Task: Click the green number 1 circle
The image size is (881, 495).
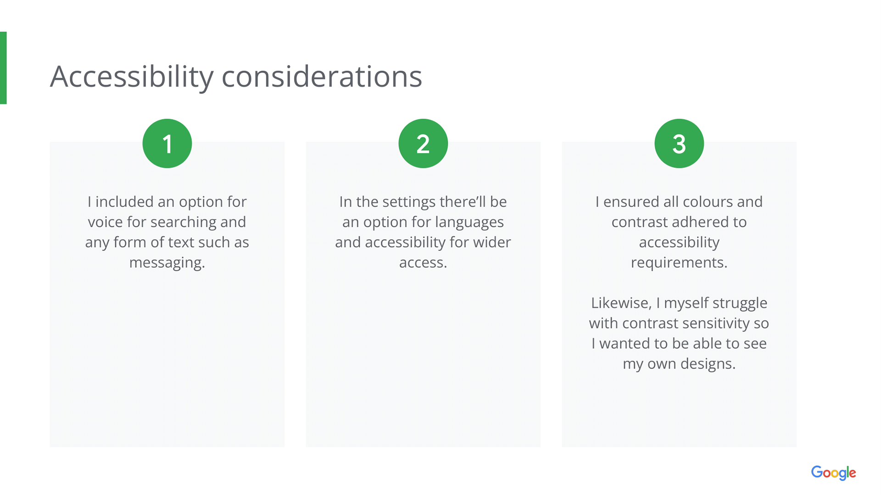Action: [167, 143]
